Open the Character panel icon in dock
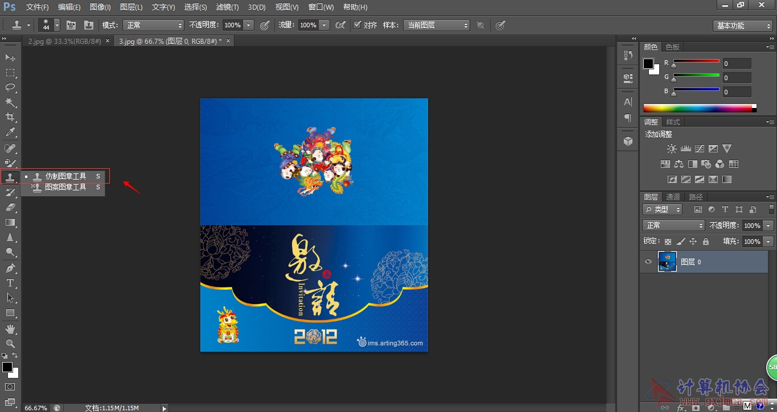 click(628, 102)
